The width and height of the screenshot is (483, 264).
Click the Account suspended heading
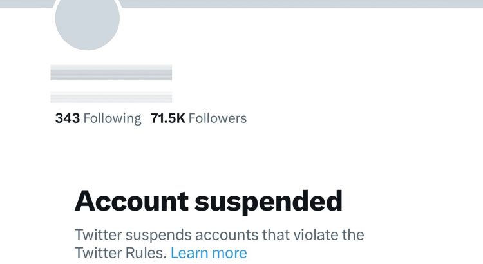pos(209,202)
